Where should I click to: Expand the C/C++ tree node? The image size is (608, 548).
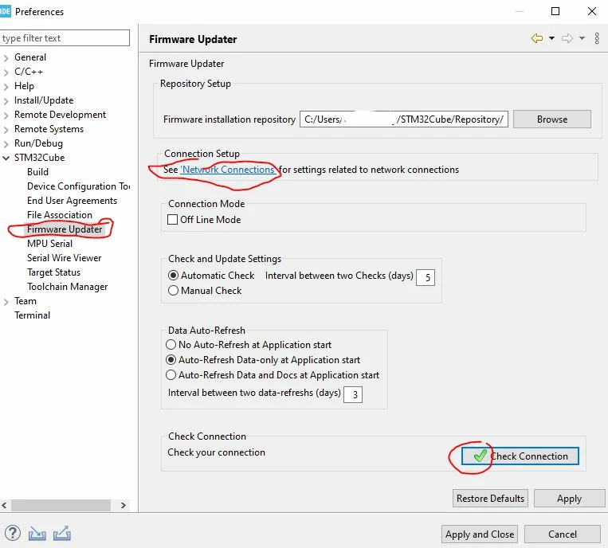[6, 72]
